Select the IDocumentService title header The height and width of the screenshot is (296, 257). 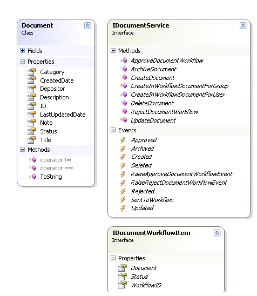[x=141, y=25]
